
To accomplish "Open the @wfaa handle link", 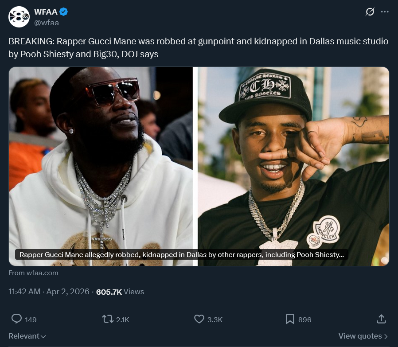I will pyautogui.click(x=47, y=23).
